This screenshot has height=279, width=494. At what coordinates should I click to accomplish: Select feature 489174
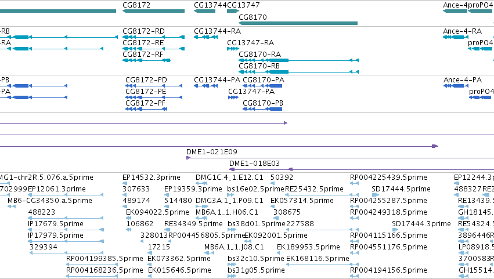(x=125, y=206)
